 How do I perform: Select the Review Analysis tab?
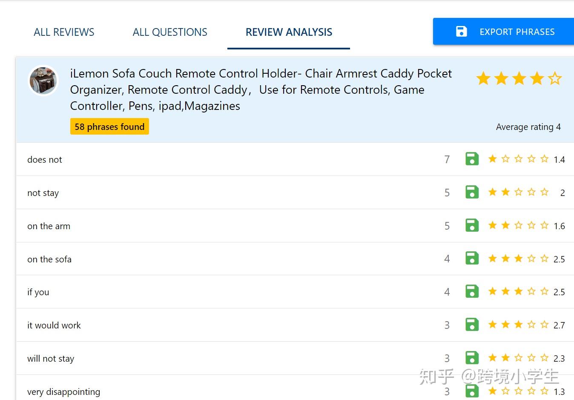(x=289, y=32)
